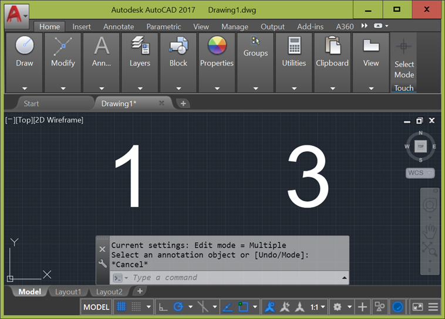
Task: Open the Utilities calculator icon
Action: tap(294, 46)
